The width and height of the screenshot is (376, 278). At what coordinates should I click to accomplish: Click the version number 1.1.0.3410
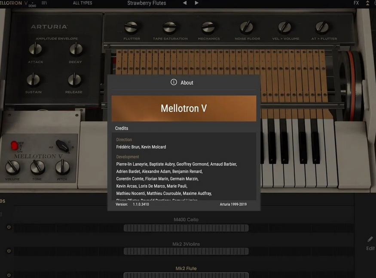[x=141, y=205]
